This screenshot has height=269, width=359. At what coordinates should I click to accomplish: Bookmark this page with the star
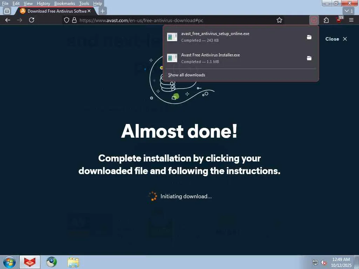point(279,20)
